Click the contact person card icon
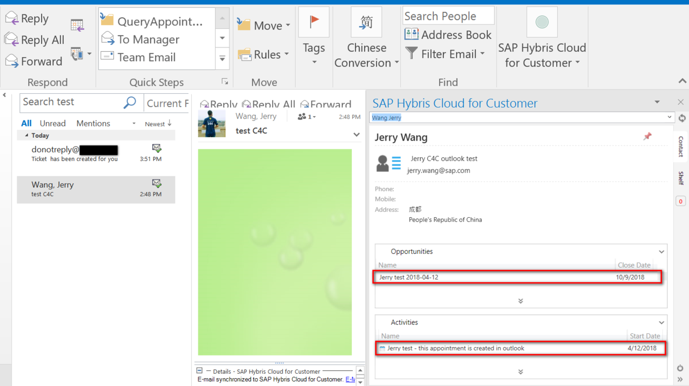689x386 pixels. click(x=388, y=163)
